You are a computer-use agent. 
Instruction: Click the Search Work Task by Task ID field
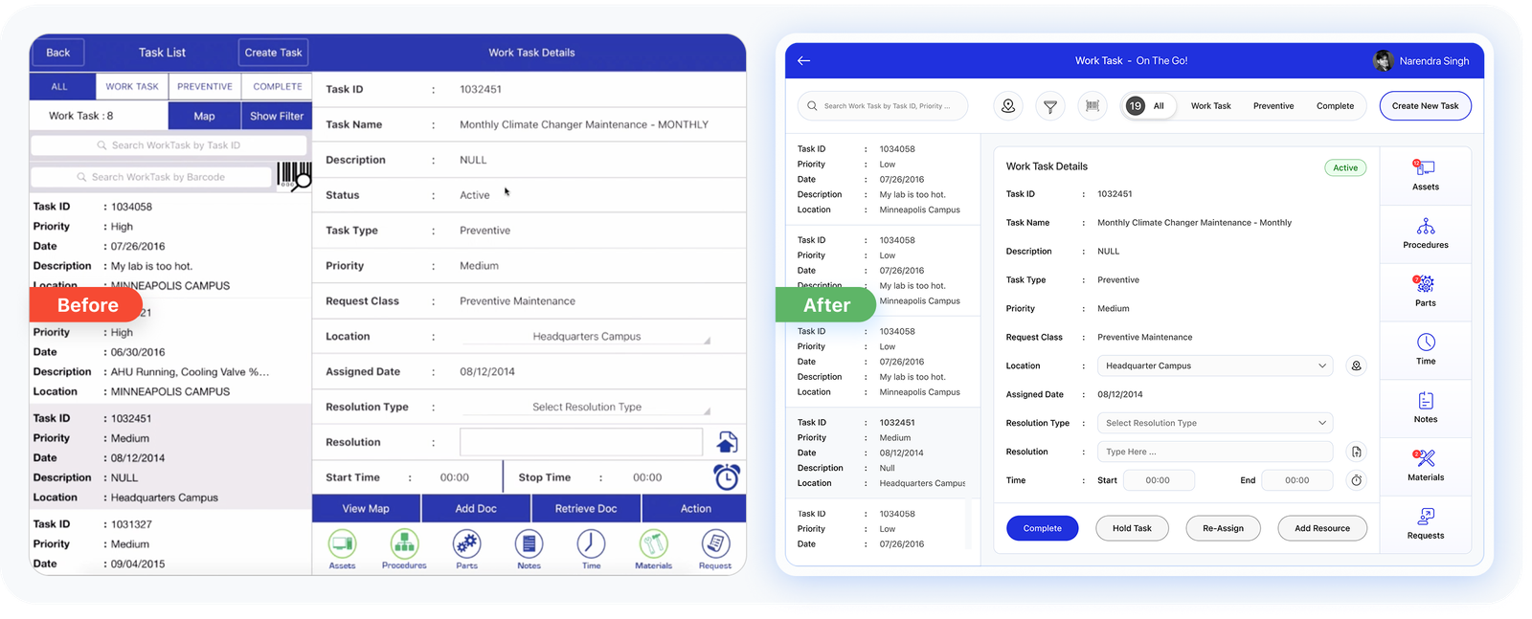pos(883,106)
